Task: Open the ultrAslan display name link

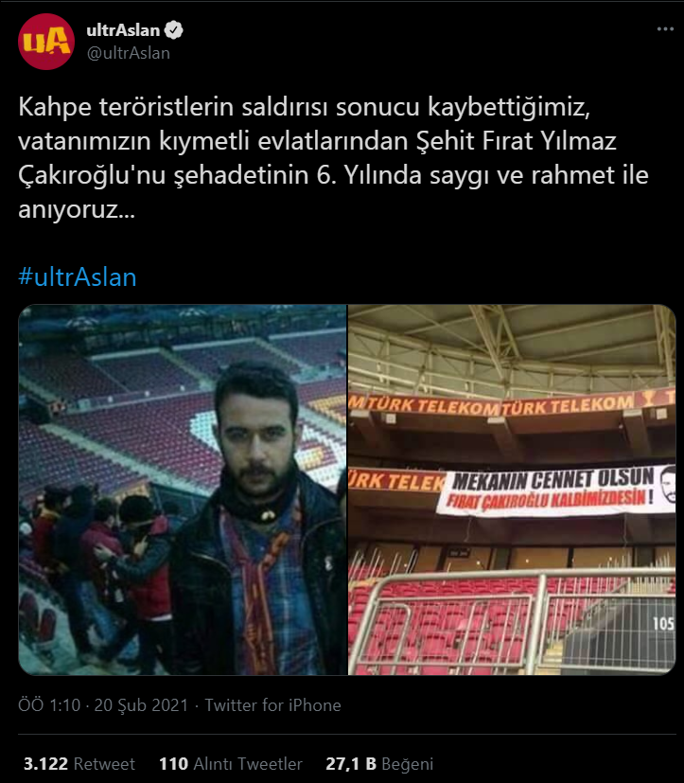Action: coord(123,30)
